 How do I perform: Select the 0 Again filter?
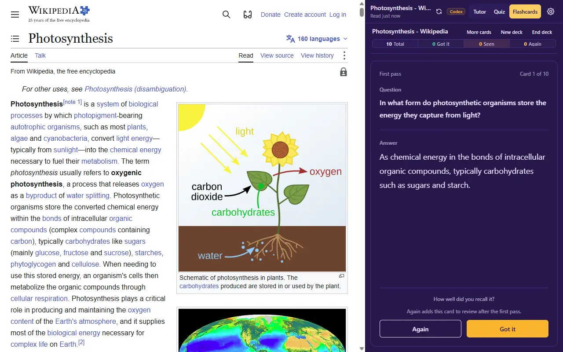coord(533,44)
